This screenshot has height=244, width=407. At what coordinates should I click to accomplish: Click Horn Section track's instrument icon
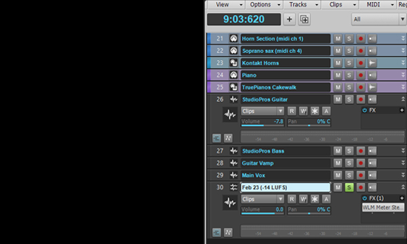point(233,39)
